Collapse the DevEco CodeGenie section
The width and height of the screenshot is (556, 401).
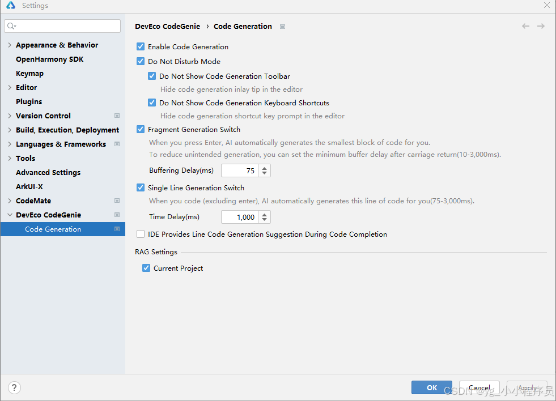[x=10, y=215]
